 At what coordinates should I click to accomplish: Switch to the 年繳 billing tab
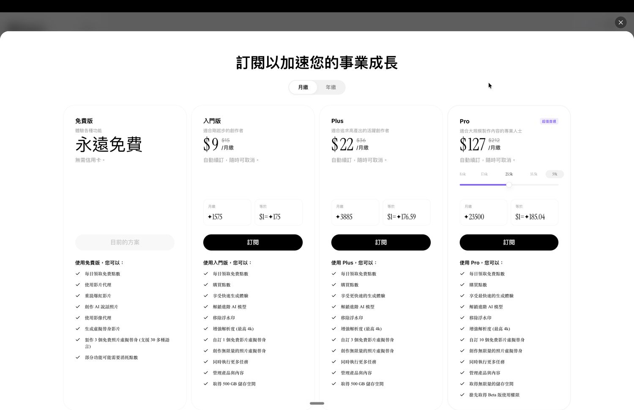tap(331, 87)
